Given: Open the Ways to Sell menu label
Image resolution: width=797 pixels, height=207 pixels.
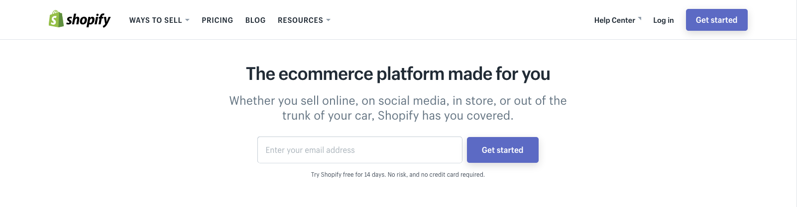Looking at the screenshot, I should point(155,20).
